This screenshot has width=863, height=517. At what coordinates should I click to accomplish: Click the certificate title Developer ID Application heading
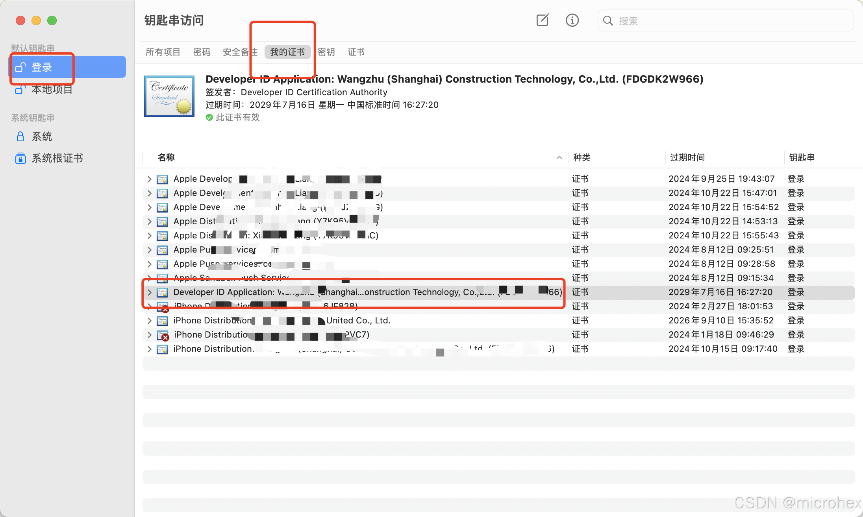coord(454,79)
